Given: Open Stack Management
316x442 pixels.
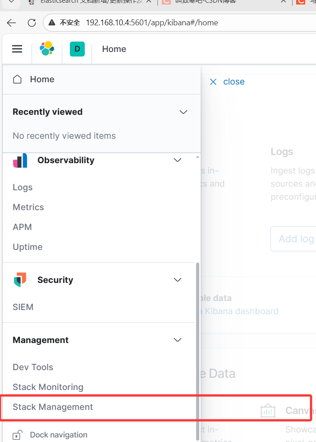Looking at the screenshot, I should (53, 407).
